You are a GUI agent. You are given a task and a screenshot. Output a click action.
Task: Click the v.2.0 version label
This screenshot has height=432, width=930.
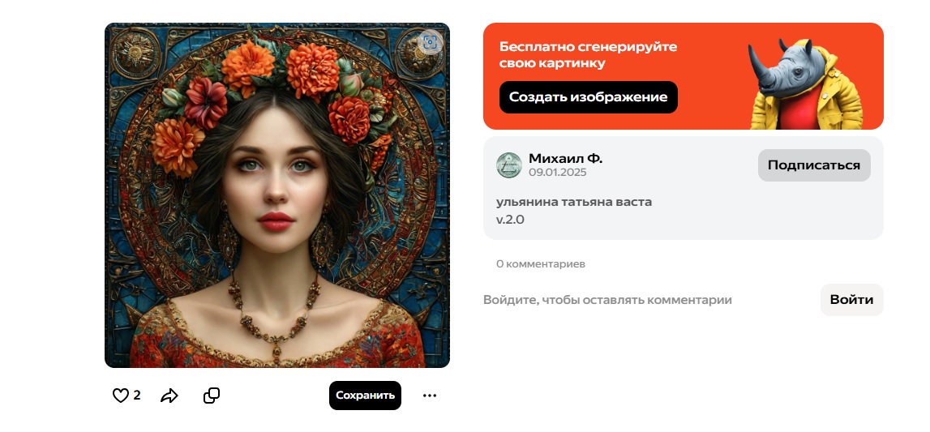[x=510, y=220]
